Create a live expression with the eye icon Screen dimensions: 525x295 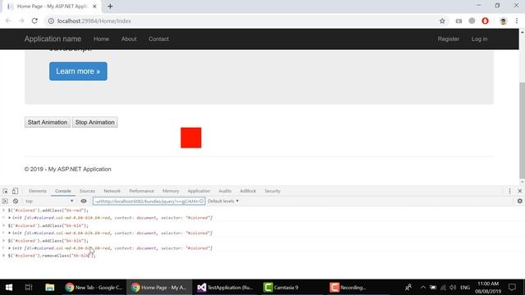(84, 201)
